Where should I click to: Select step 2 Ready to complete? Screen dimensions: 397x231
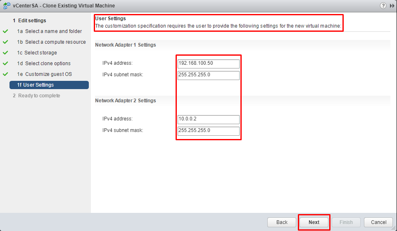coord(36,96)
